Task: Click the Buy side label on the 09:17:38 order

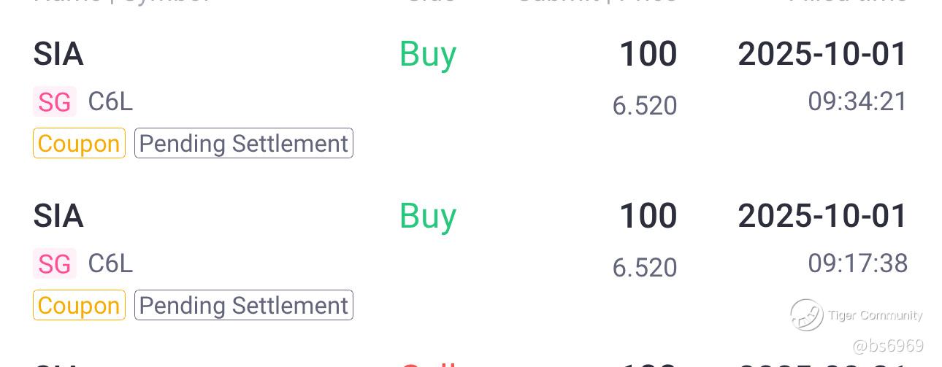Action: coord(428,216)
